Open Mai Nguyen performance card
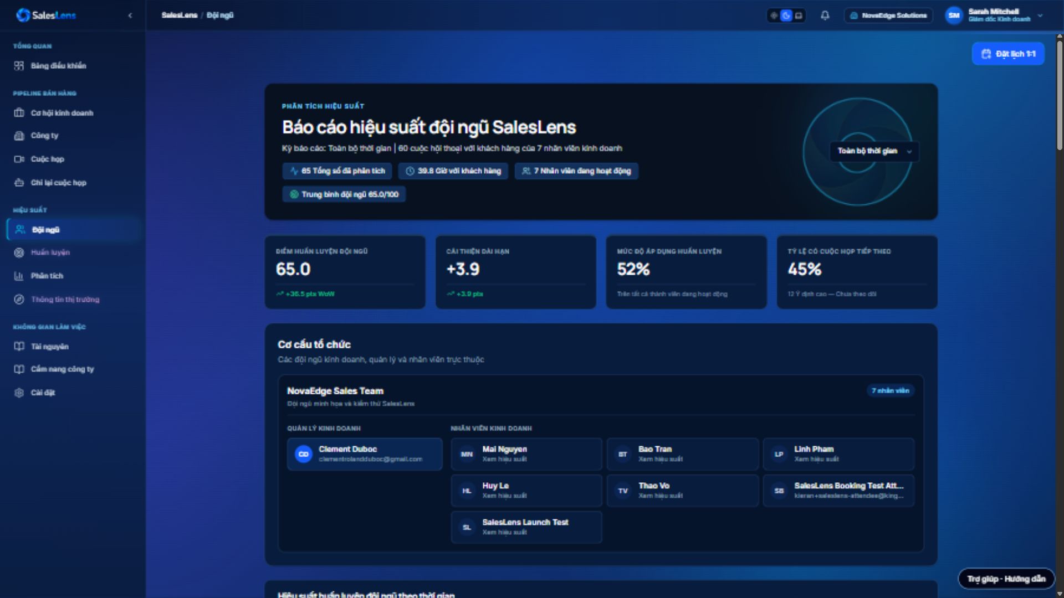This screenshot has height=598, width=1064. 526,454
